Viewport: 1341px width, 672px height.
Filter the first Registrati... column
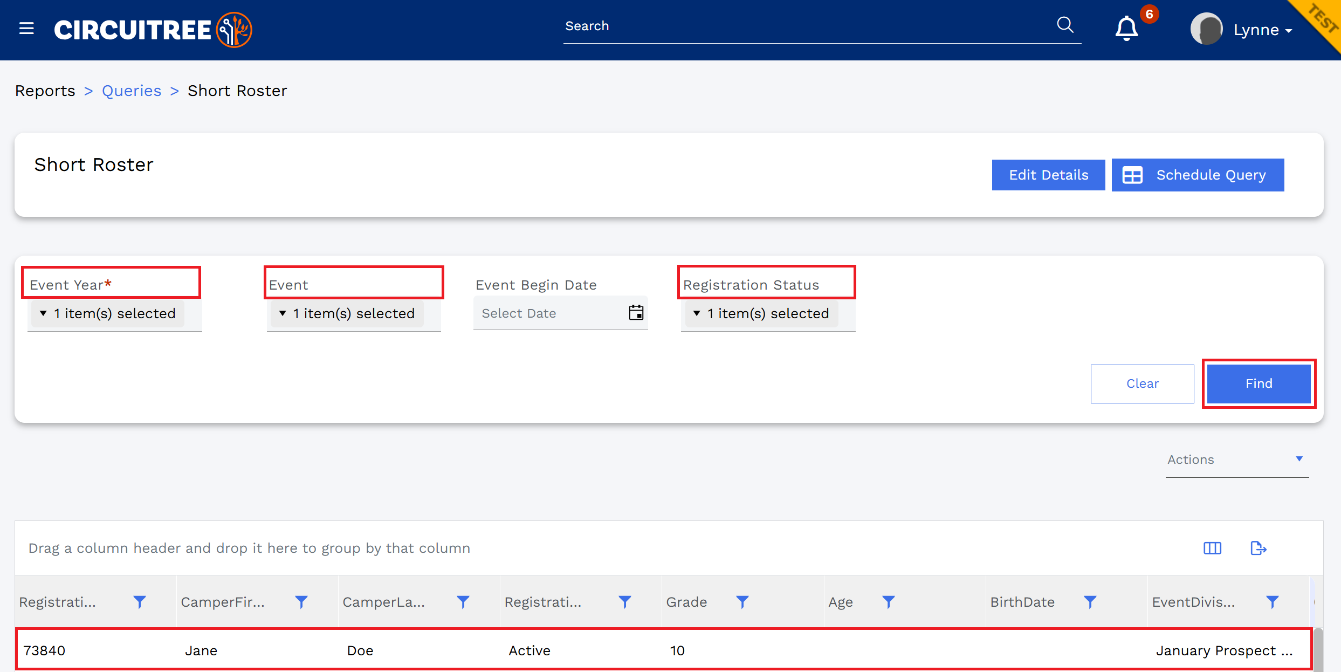tap(140, 602)
